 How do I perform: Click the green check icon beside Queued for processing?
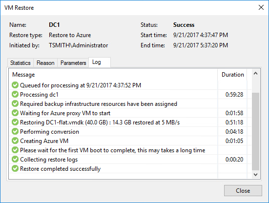(x=15, y=85)
